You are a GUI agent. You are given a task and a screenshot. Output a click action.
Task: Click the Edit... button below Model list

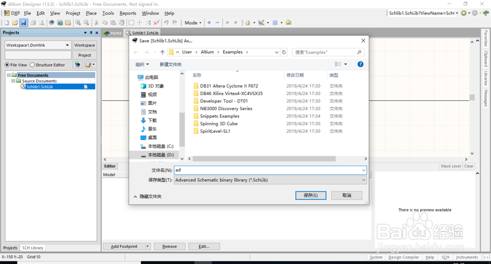204,246
